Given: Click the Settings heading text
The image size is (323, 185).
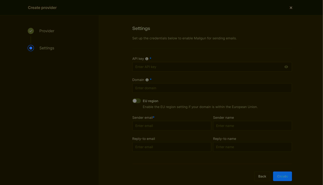Looking at the screenshot, I should coord(141,28).
